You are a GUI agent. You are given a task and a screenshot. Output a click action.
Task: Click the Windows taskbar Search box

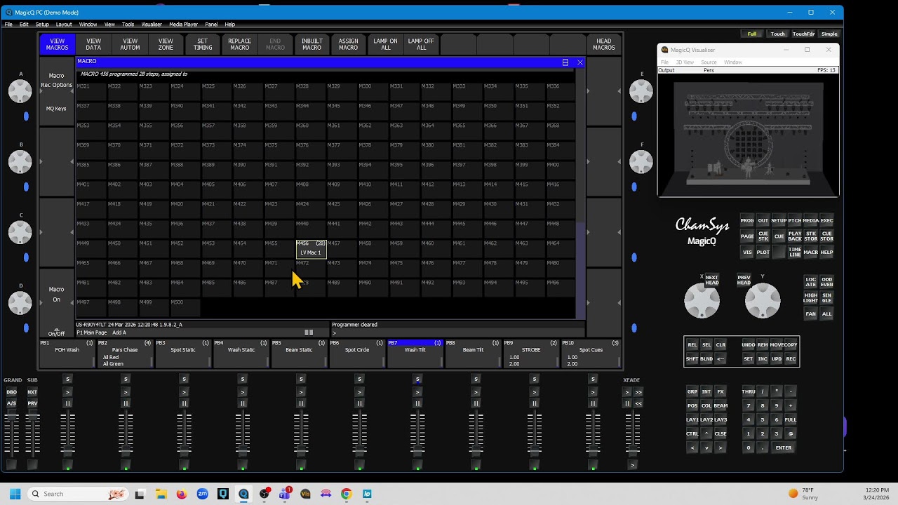click(x=77, y=494)
